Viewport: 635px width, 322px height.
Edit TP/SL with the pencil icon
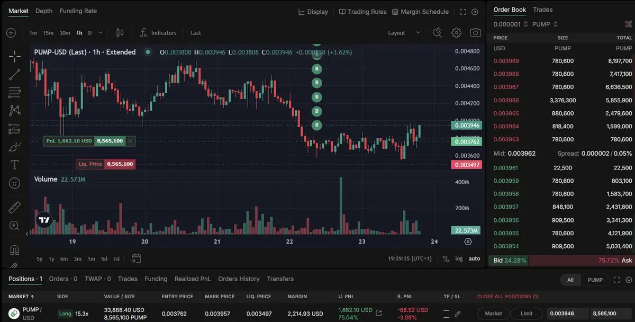coord(458,314)
